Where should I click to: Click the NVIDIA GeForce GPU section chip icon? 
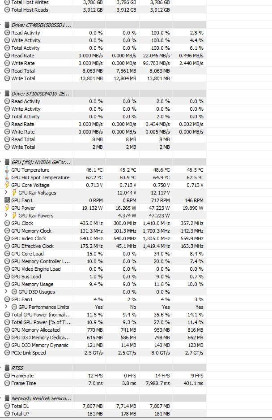point(7,162)
